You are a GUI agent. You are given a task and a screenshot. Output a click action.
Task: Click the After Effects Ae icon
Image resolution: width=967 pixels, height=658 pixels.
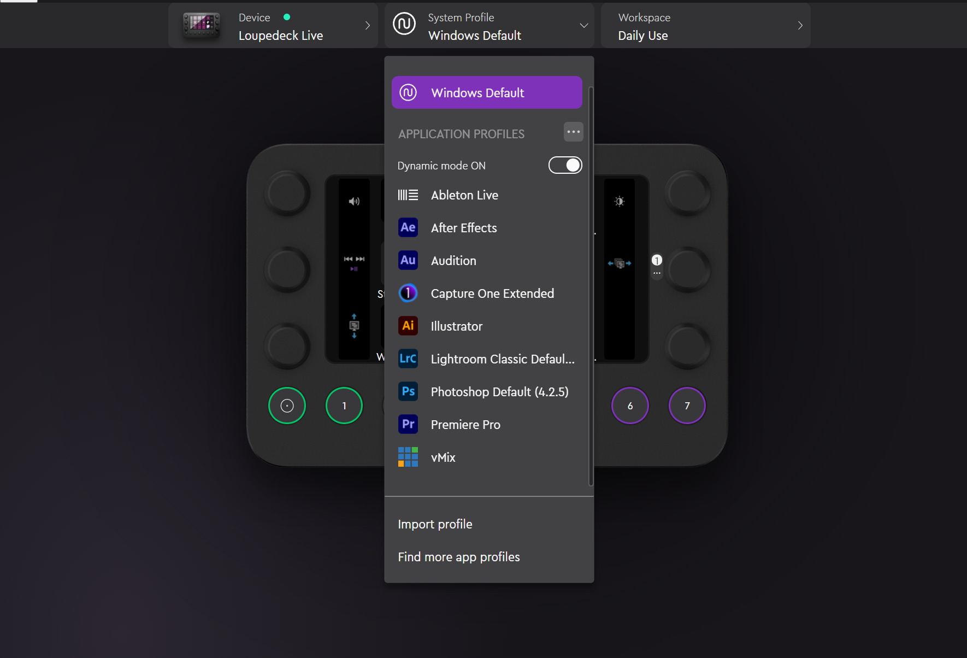pos(408,227)
